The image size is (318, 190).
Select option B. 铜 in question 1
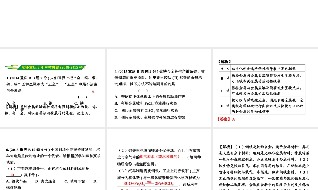tap(48, 103)
